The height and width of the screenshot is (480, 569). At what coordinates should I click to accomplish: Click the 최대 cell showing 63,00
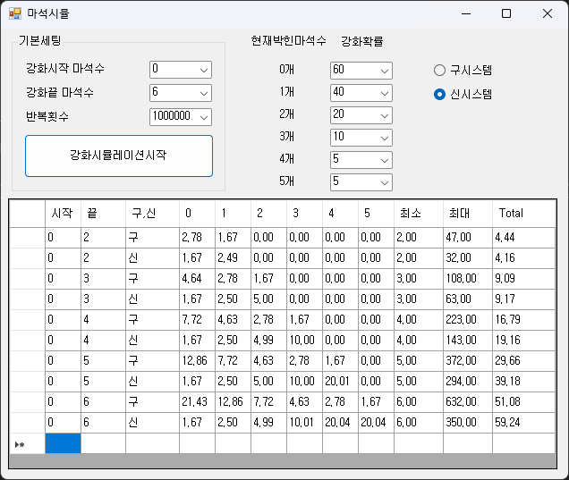tap(468, 299)
